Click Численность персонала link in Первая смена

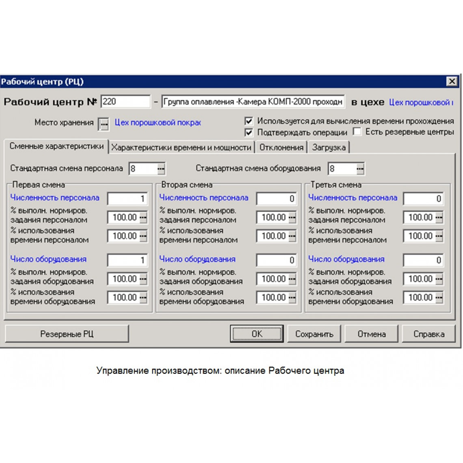pyautogui.click(x=55, y=197)
